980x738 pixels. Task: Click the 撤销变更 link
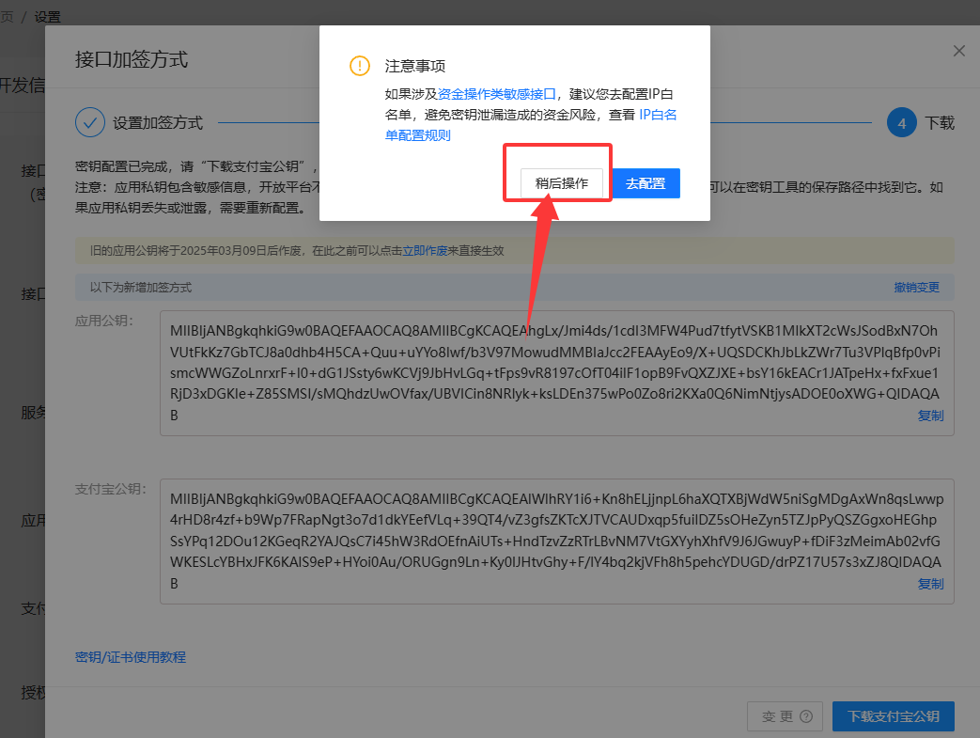pyautogui.click(x=916, y=286)
